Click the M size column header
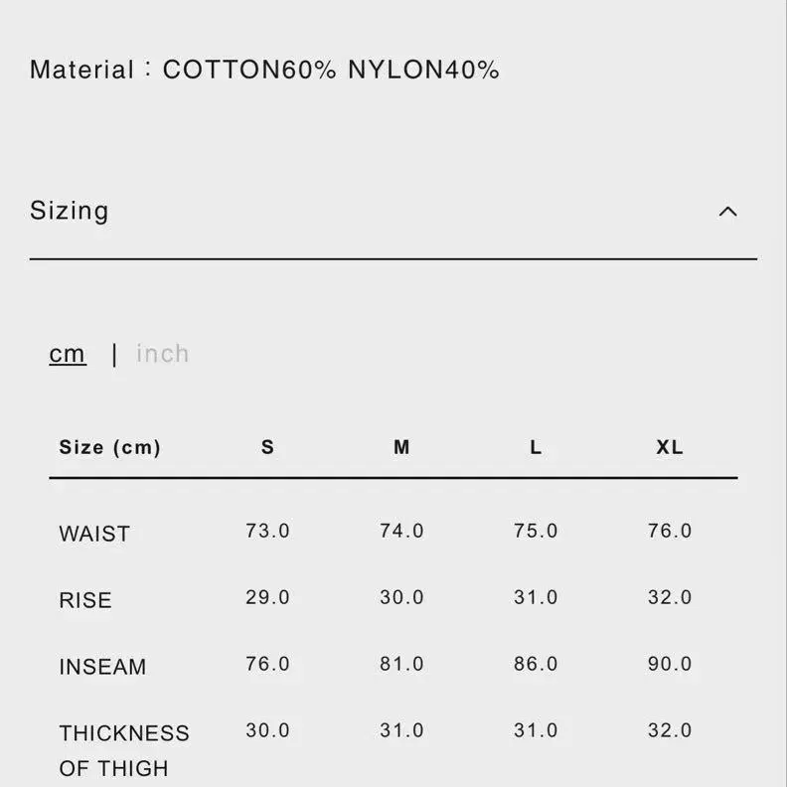The height and width of the screenshot is (787, 787). (x=401, y=447)
